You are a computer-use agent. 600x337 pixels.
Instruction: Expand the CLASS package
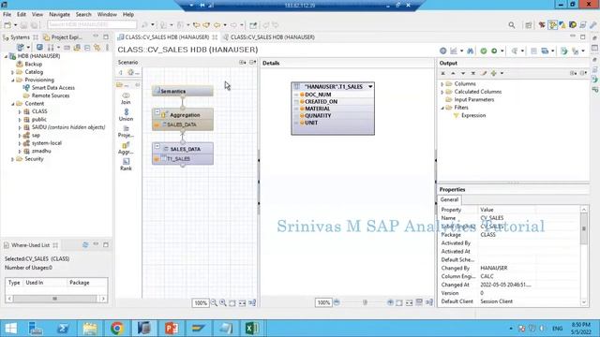pos(20,111)
